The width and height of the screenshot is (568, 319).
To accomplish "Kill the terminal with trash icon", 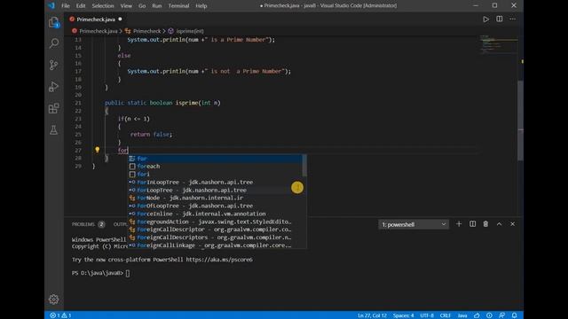I will 485,224.
